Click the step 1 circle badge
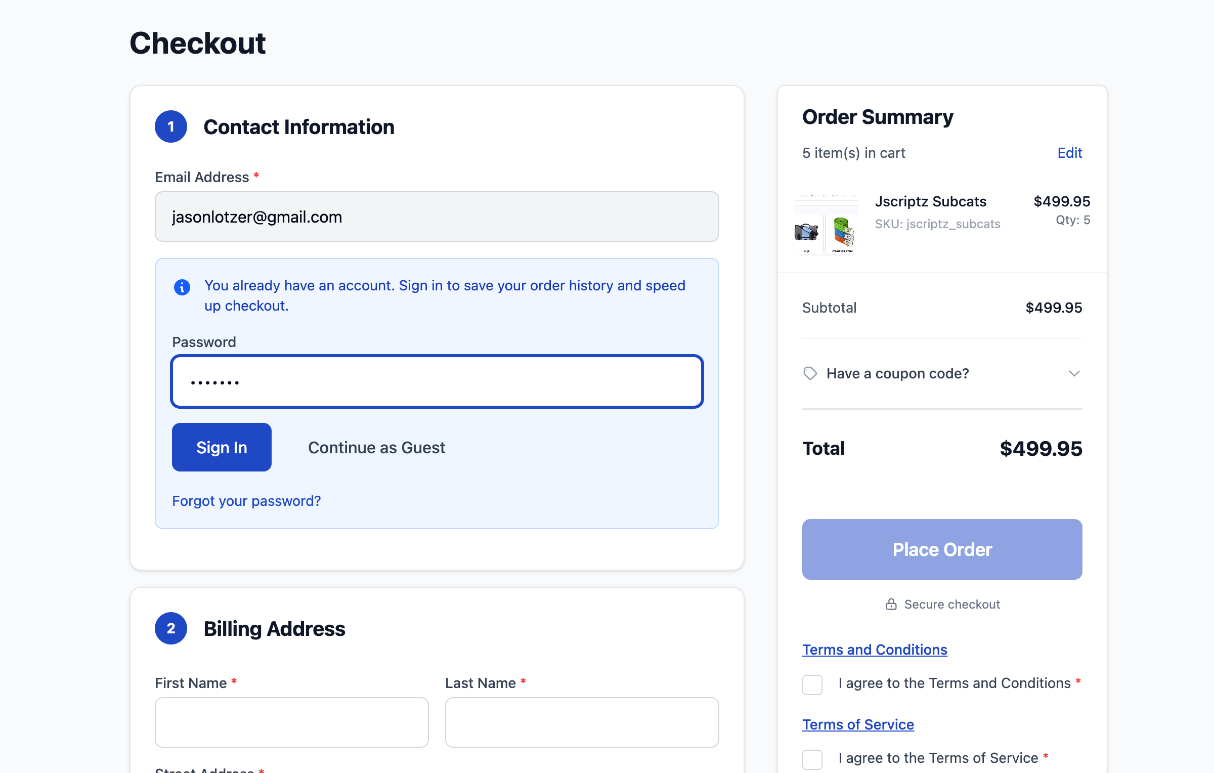The image size is (1214, 773). (171, 126)
